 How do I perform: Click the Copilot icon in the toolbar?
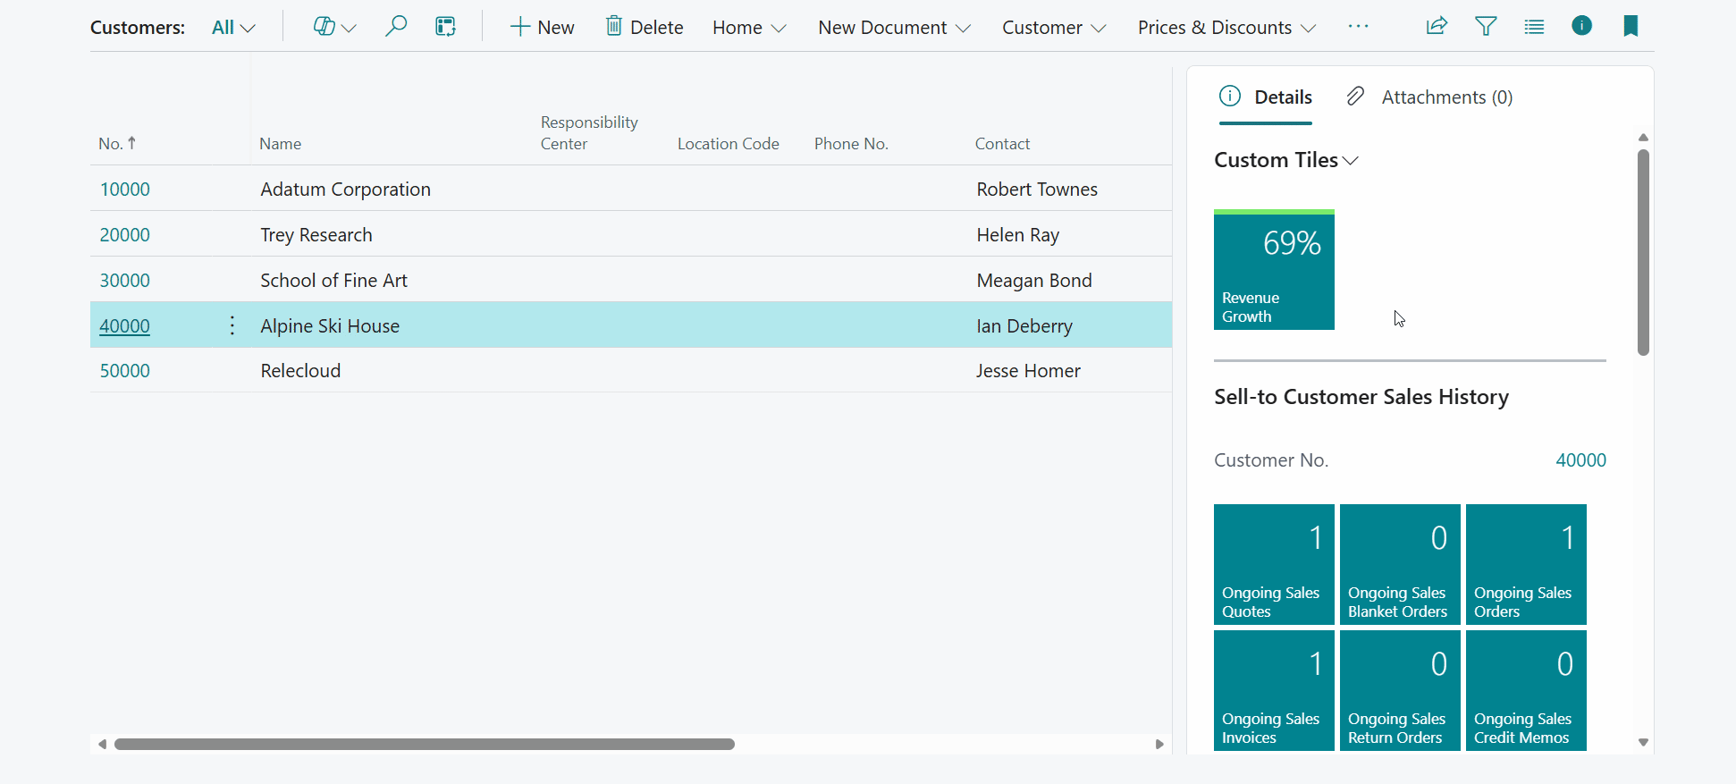point(324,27)
